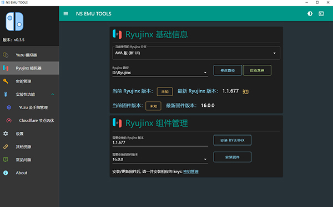333x207 pixels.
Task: Click the Cloudflare speedometer icon
Action: pyautogui.click(x=9, y=120)
